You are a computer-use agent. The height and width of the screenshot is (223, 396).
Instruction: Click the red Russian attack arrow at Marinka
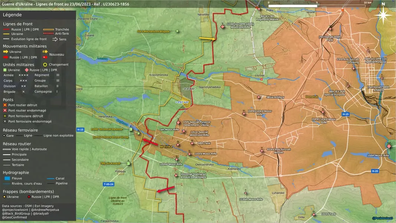150,142
